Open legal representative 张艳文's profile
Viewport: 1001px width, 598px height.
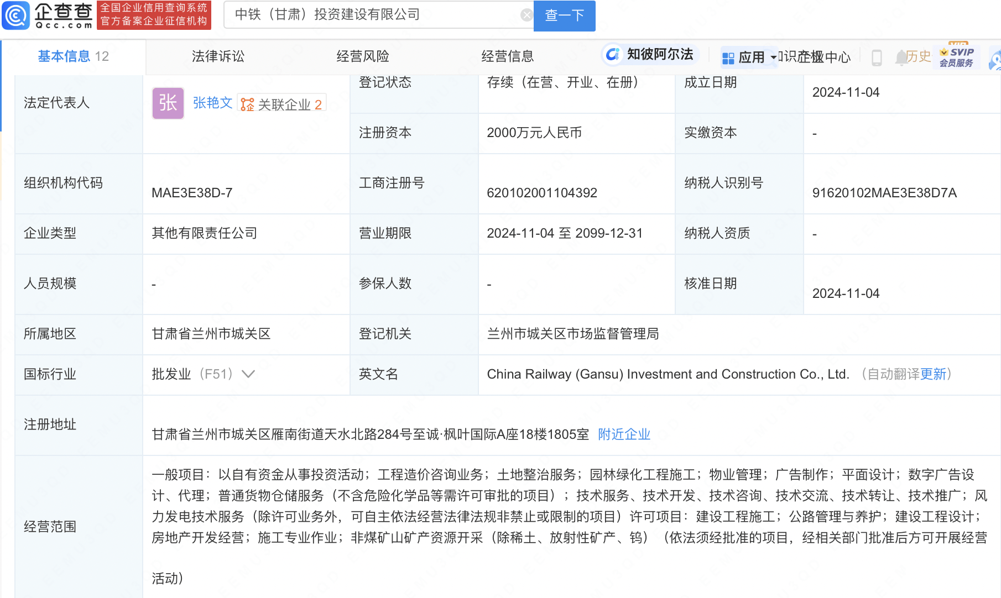[212, 103]
